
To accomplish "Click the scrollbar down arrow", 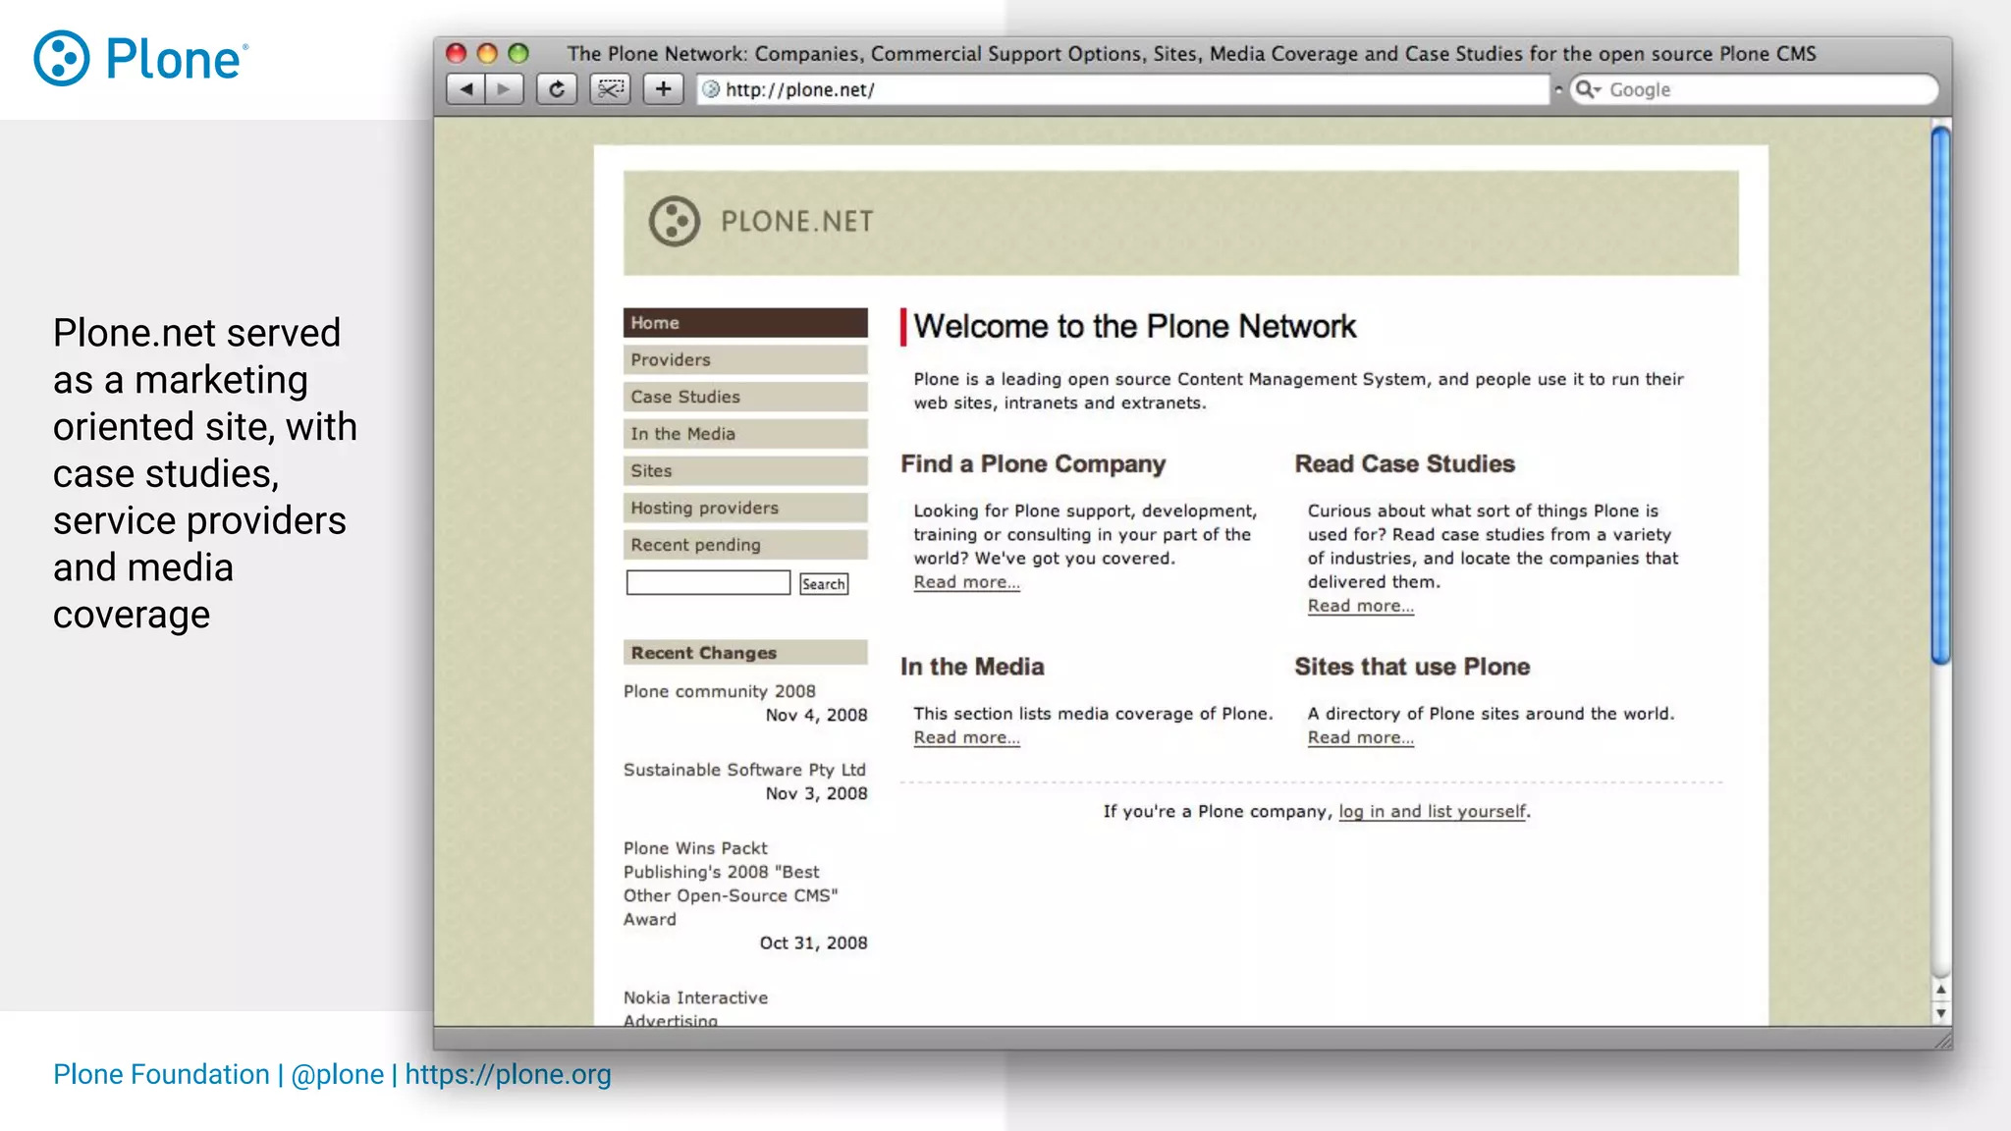I will pos(1940,1013).
